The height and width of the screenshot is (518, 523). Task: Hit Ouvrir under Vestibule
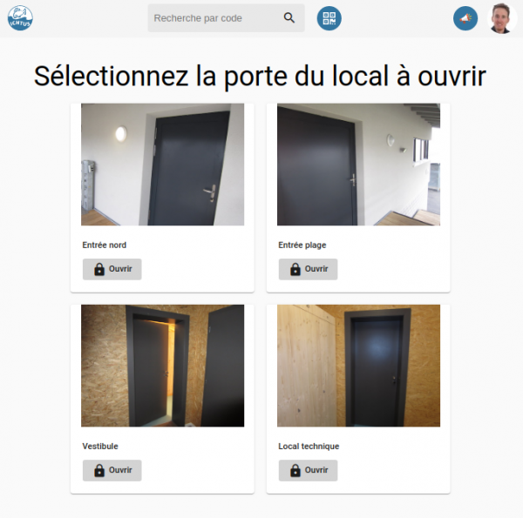click(x=112, y=470)
